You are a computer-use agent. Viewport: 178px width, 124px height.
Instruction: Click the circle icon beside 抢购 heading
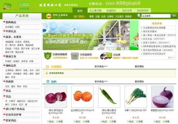coord(48,81)
